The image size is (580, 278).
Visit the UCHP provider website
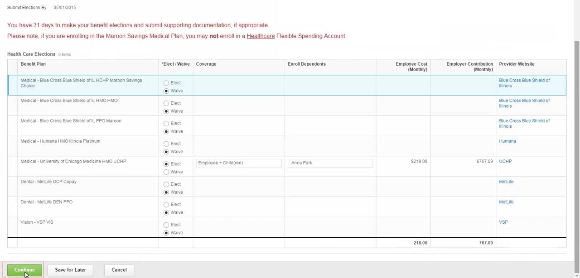(505, 162)
